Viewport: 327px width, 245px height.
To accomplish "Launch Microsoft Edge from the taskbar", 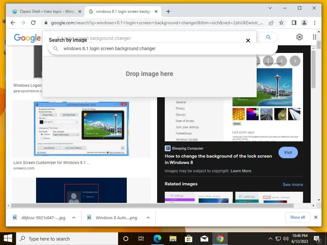I will [x=157, y=239].
